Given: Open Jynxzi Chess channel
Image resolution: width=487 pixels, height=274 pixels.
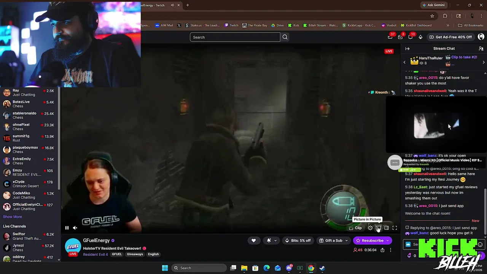Looking at the screenshot, I should click(30, 248).
